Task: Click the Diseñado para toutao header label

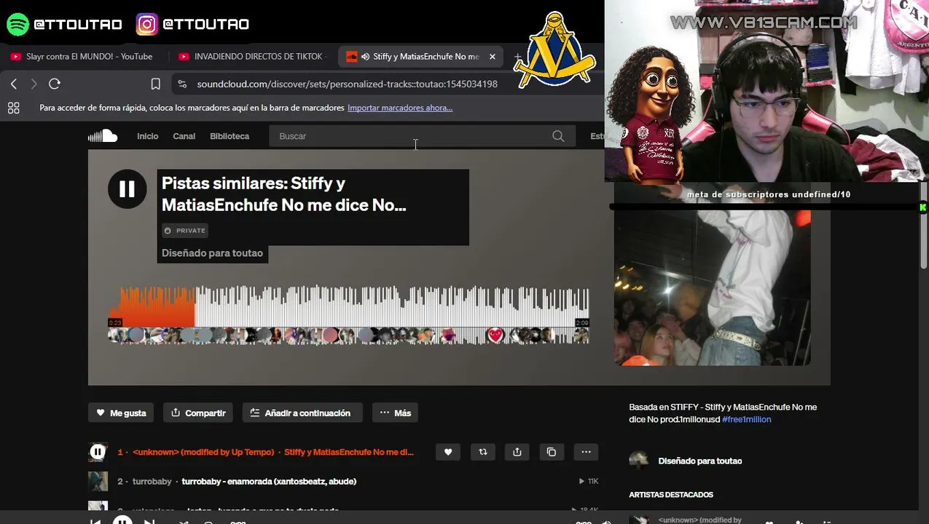Action: tap(212, 253)
